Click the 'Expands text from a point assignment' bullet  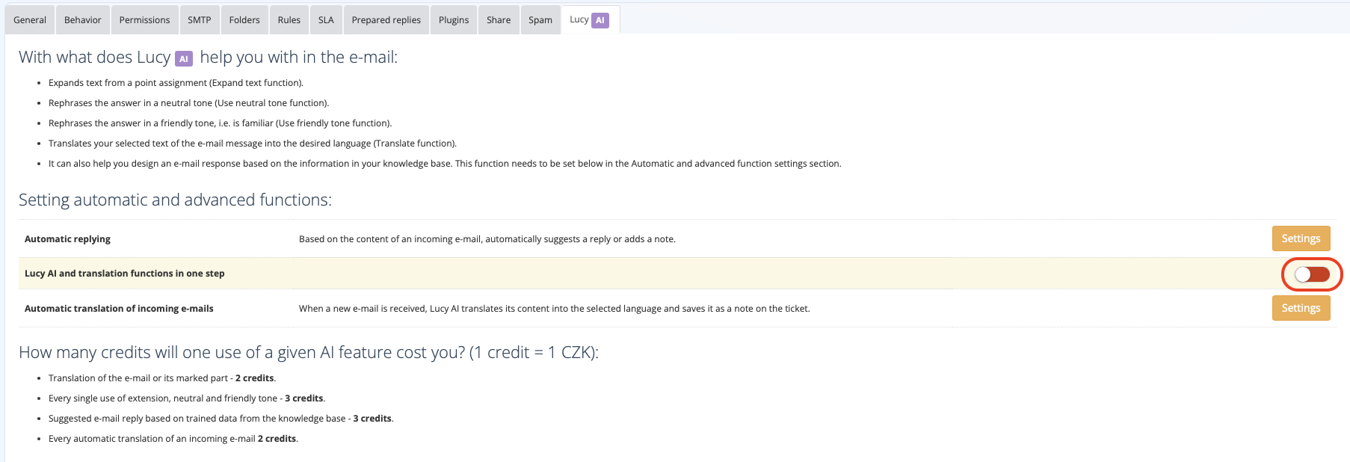tap(176, 83)
